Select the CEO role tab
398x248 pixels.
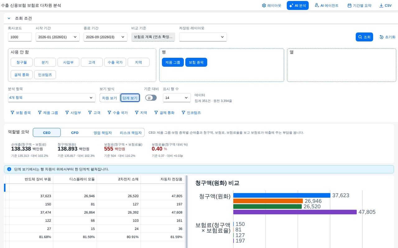[x=47, y=133]
